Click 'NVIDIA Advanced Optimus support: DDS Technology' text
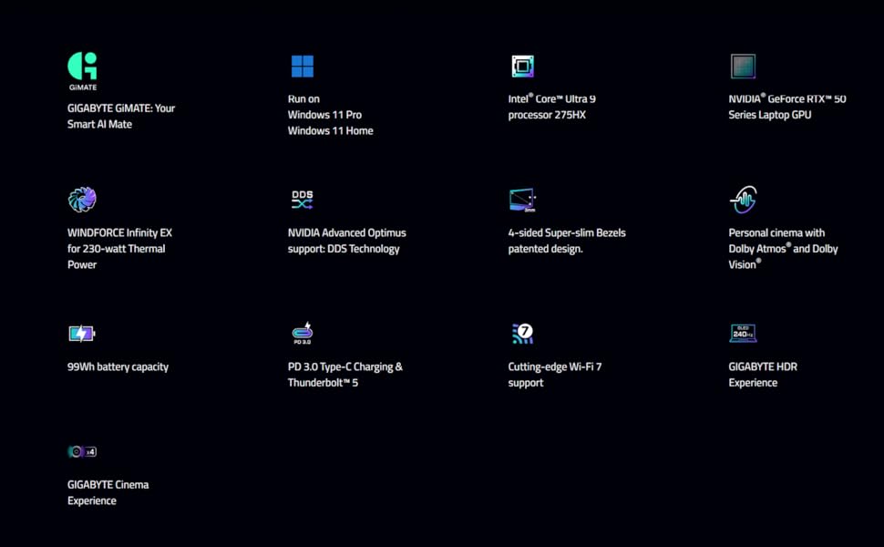This screenshot has height=547, width=884. 346,241
